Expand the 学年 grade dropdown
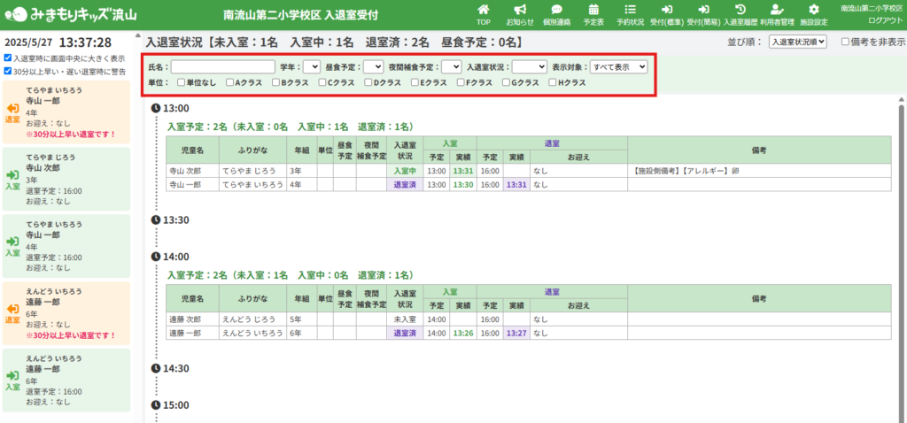This screenshot has height=423, width=907. click(311, 66)
